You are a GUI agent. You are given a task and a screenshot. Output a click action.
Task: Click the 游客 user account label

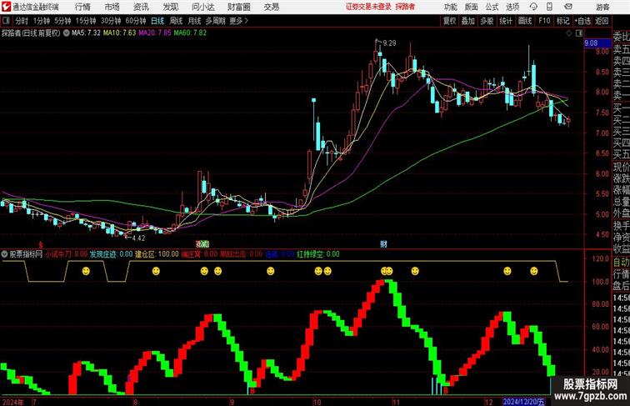point(602,8)
